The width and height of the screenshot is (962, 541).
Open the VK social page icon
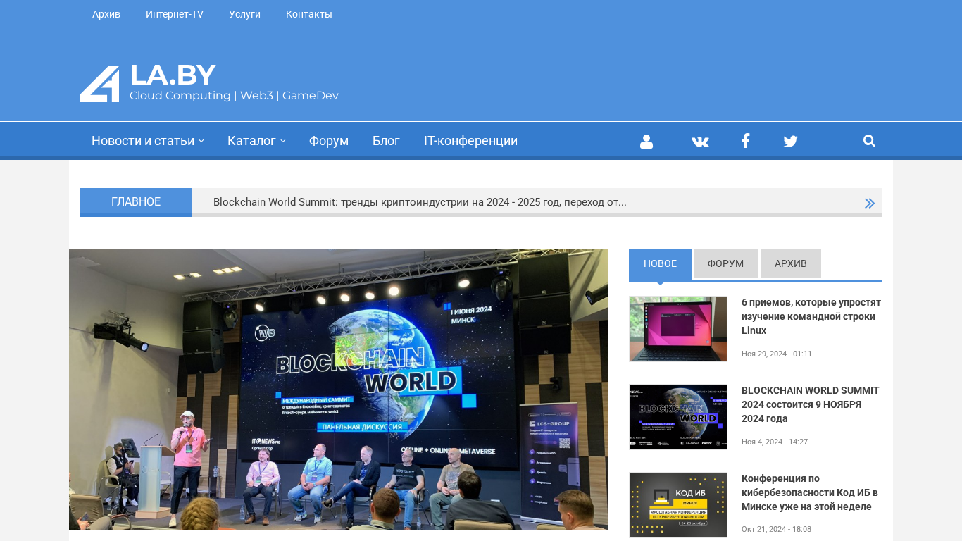[x=700, y=141]
